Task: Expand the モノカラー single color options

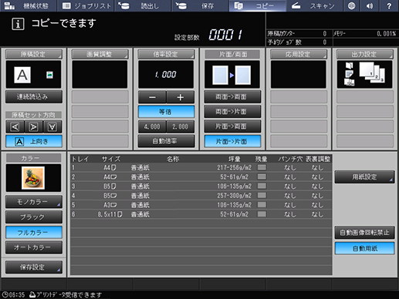Action: tap(34, 202)
